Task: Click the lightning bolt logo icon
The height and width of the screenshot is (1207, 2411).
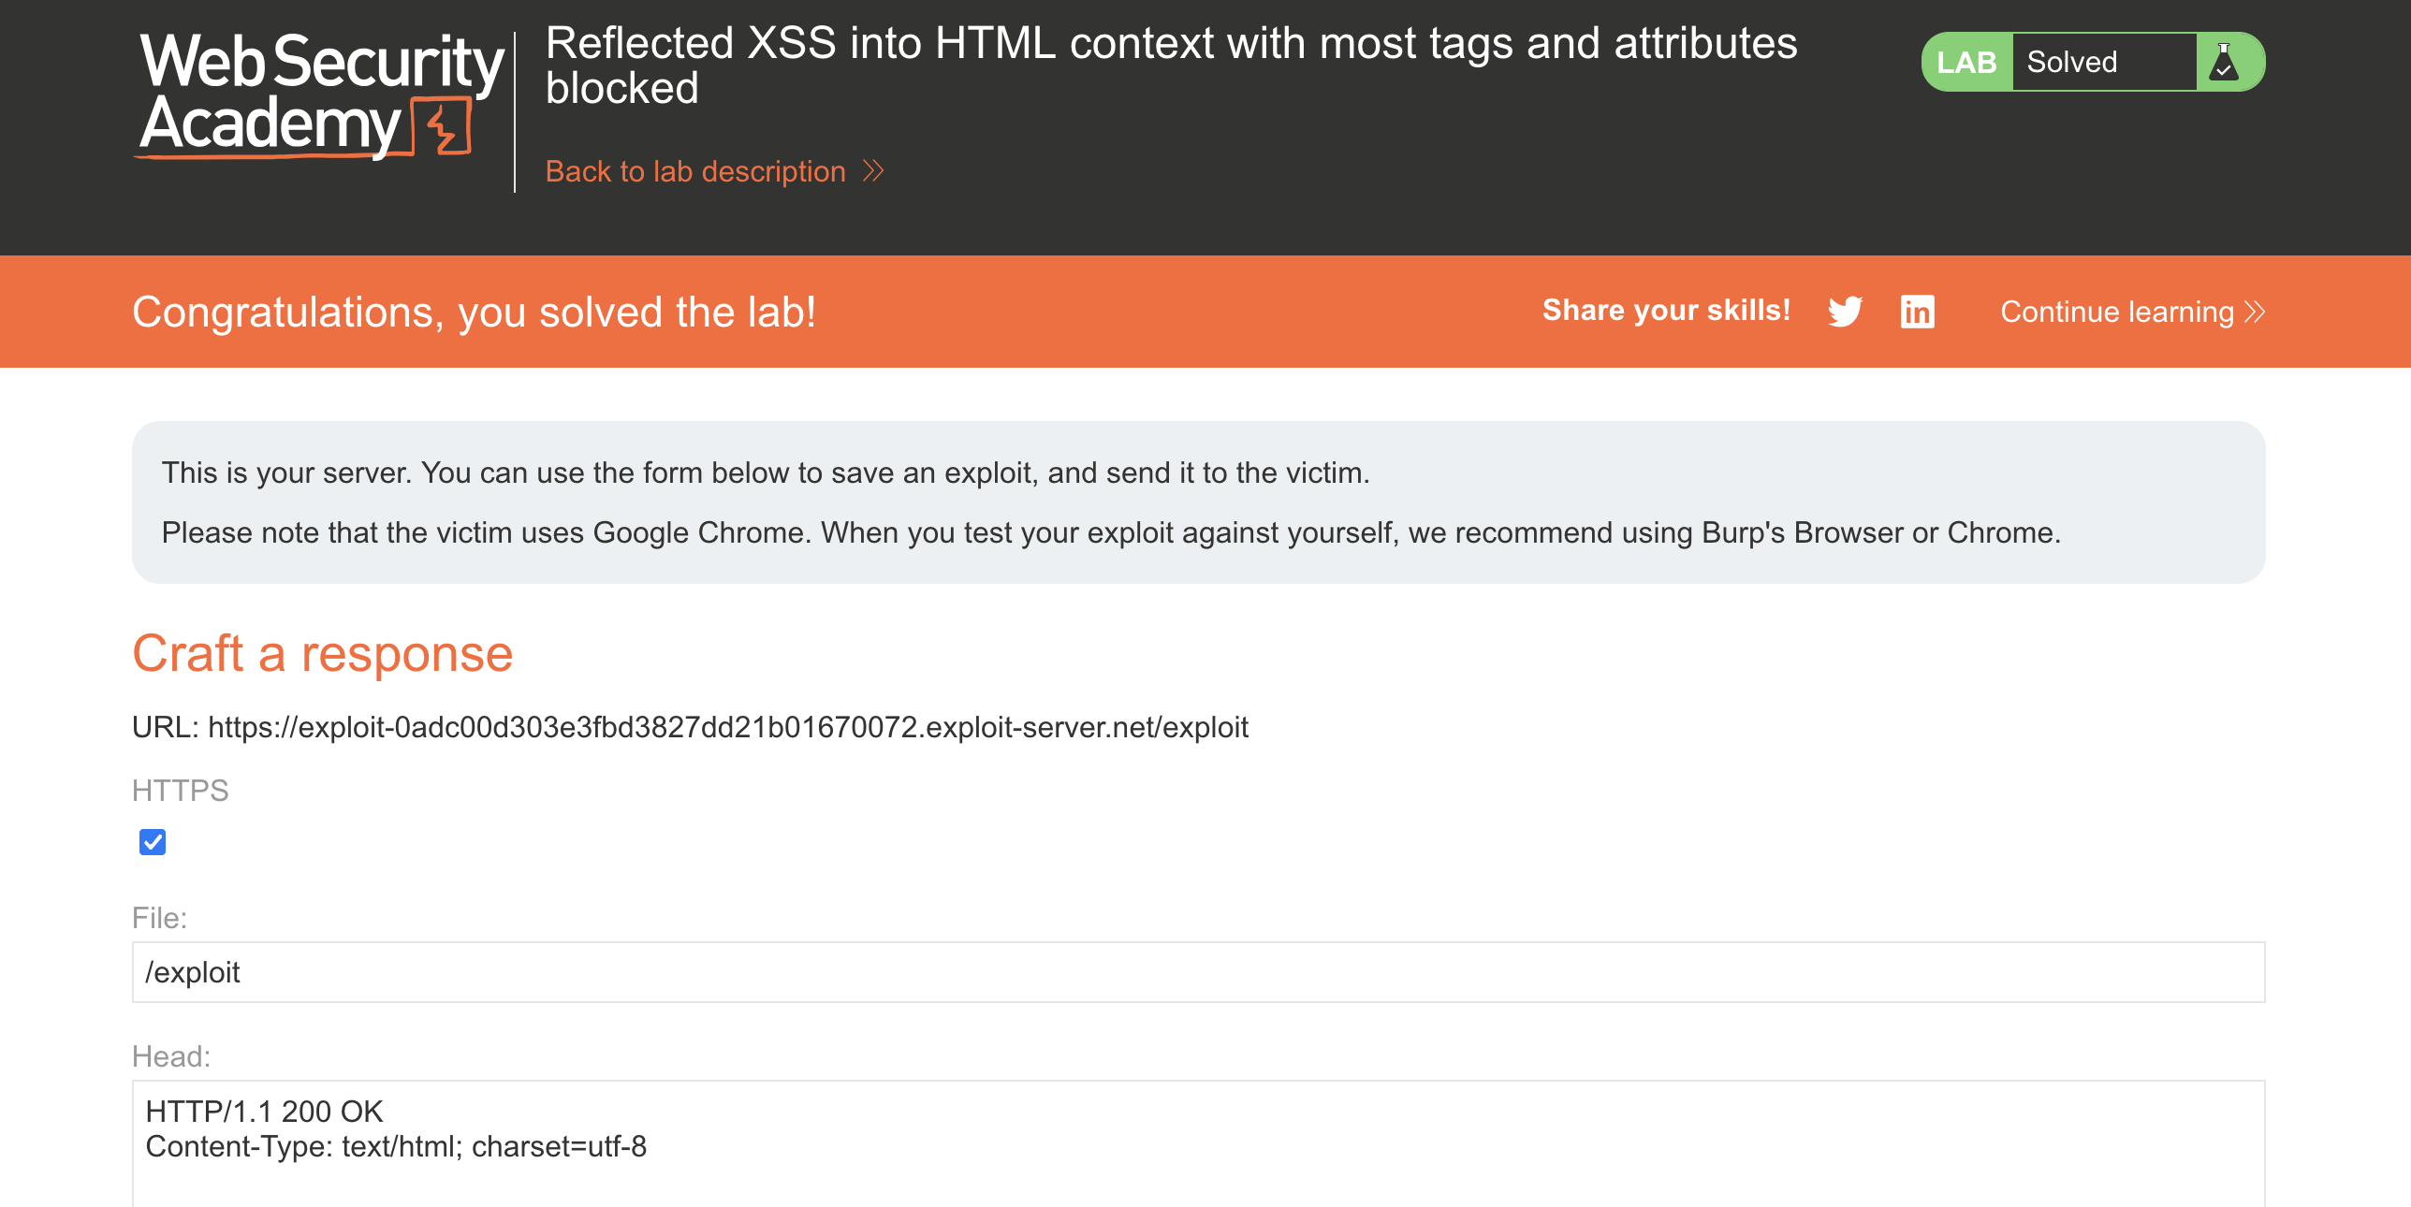Action: pyautogui.click(x=443, y=126)
